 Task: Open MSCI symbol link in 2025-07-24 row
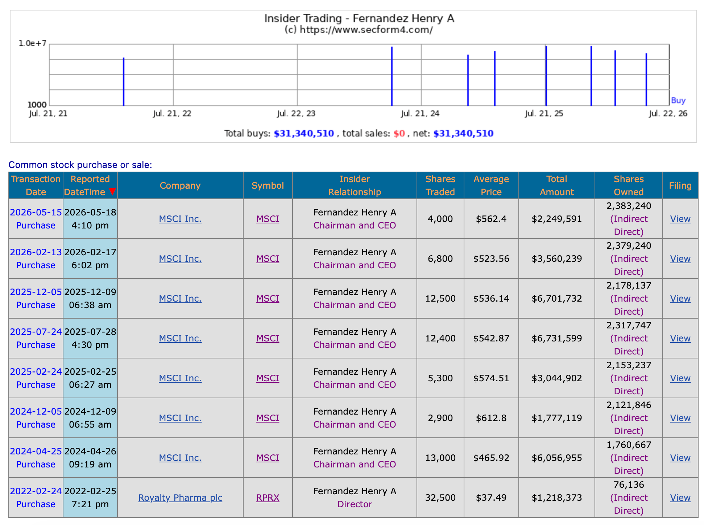(x=268, y=338)
